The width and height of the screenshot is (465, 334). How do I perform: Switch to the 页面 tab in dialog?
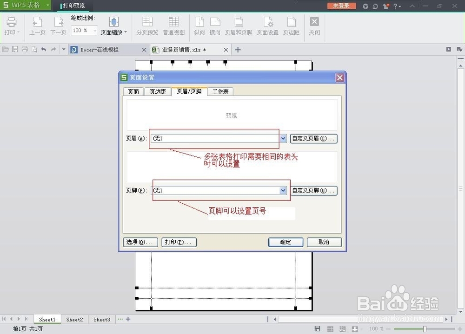[133, 92]
